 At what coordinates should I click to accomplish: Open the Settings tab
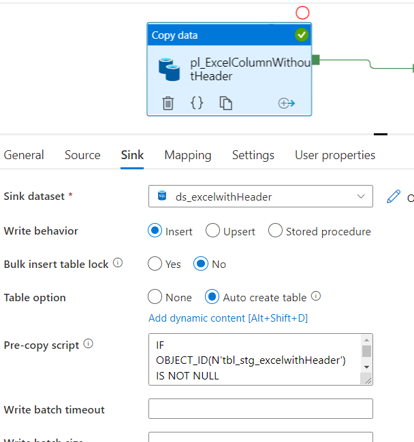(x=253, y=155)
